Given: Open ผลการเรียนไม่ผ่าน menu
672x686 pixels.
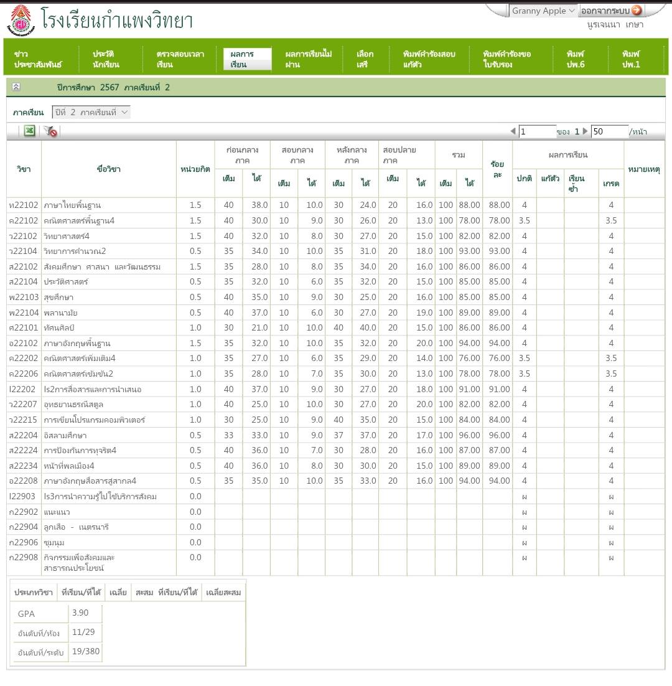Looking at the screenshot, I should pyautogui.click(x=308, y=59).
